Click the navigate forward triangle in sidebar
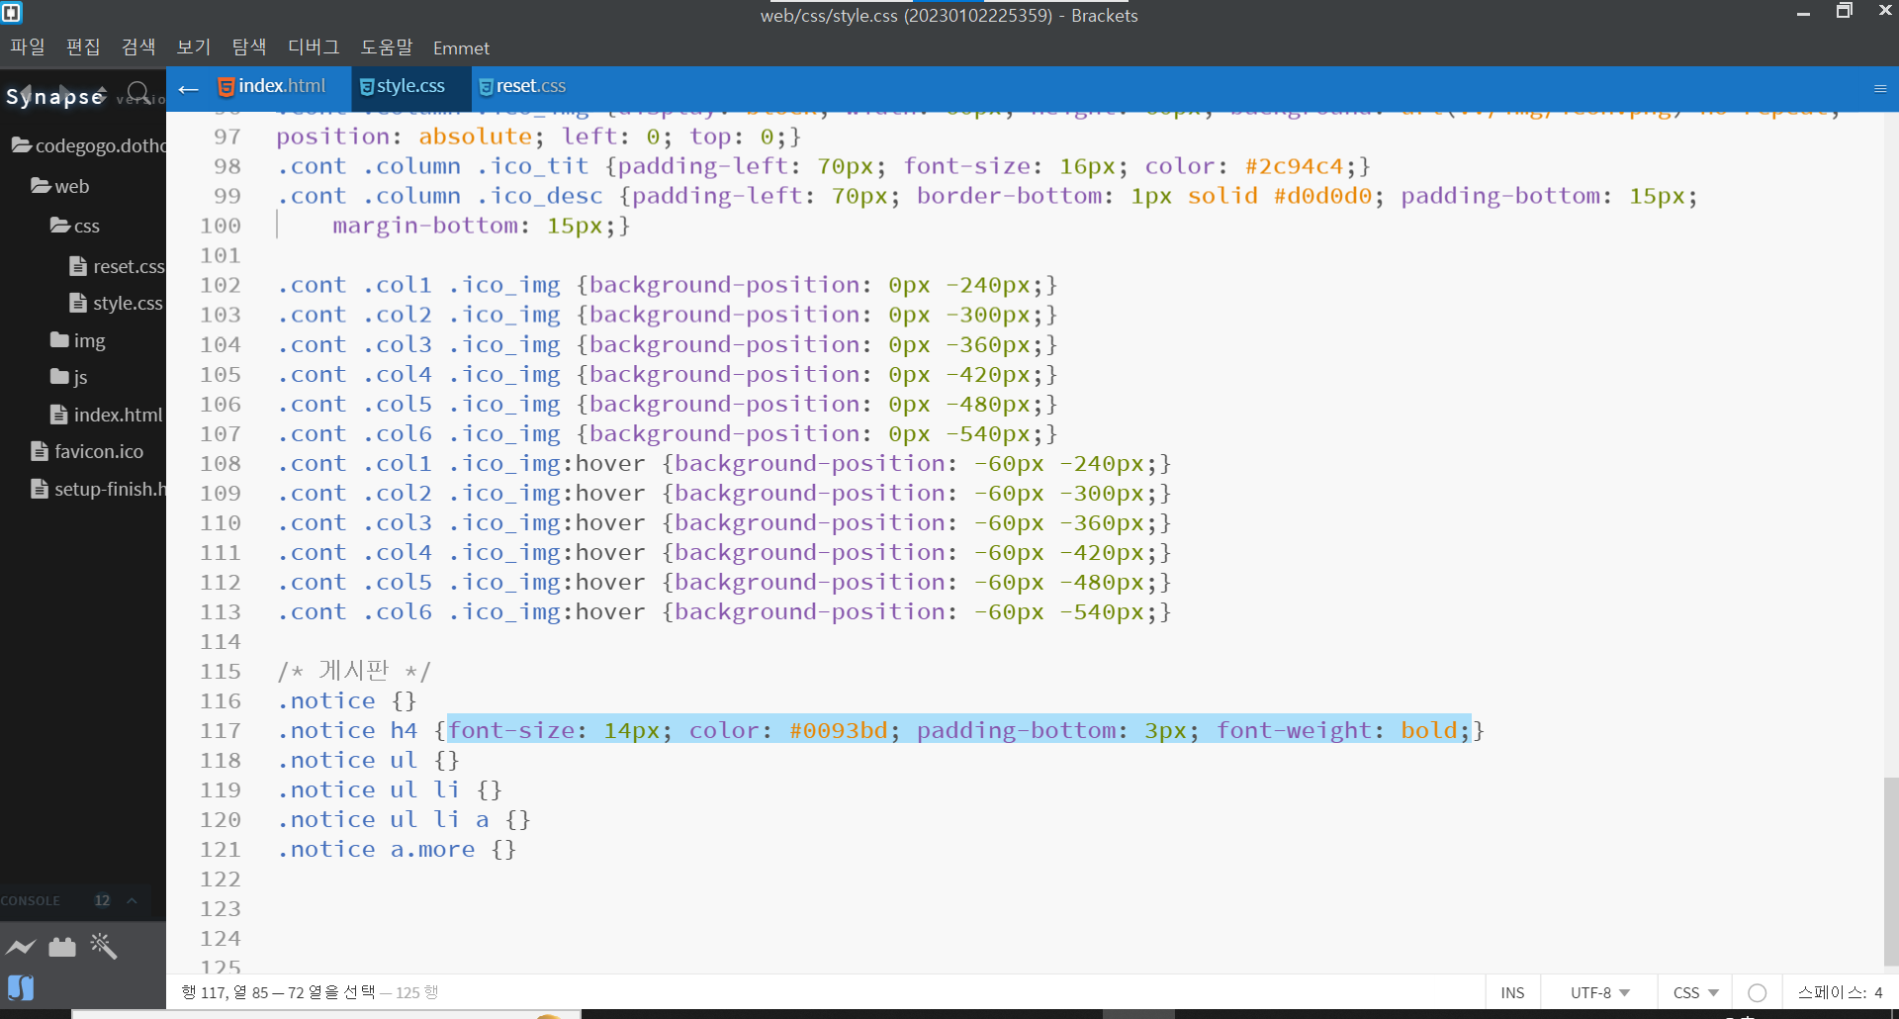The width and height of the screenshot is (1899, 1019). (64, 91)
